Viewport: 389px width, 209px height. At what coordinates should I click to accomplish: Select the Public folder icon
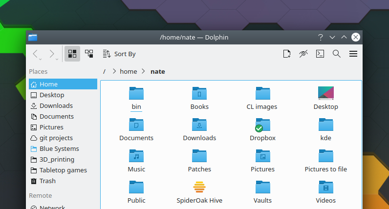click(136, 187)
